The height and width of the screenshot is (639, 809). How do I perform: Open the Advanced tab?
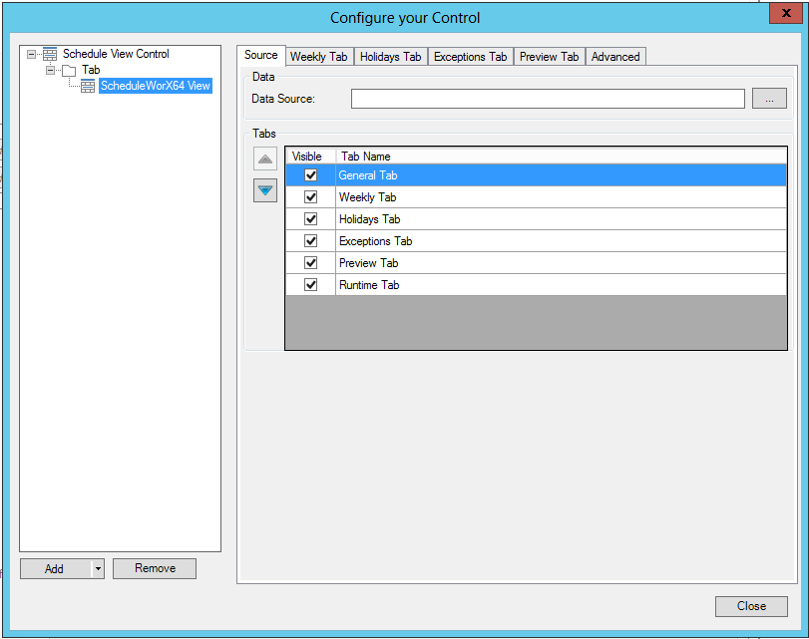click(x=615, y=57)
